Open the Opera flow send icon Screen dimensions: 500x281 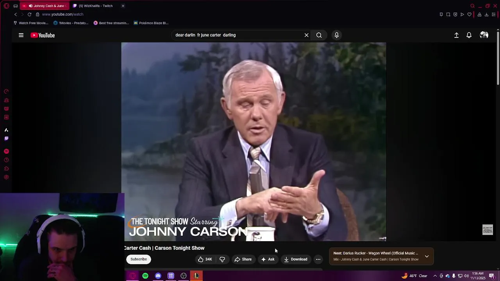tap(462, 14)
